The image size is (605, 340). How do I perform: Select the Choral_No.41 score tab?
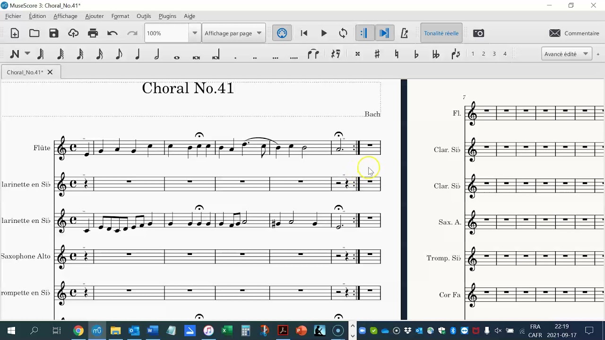pos(31,72)
